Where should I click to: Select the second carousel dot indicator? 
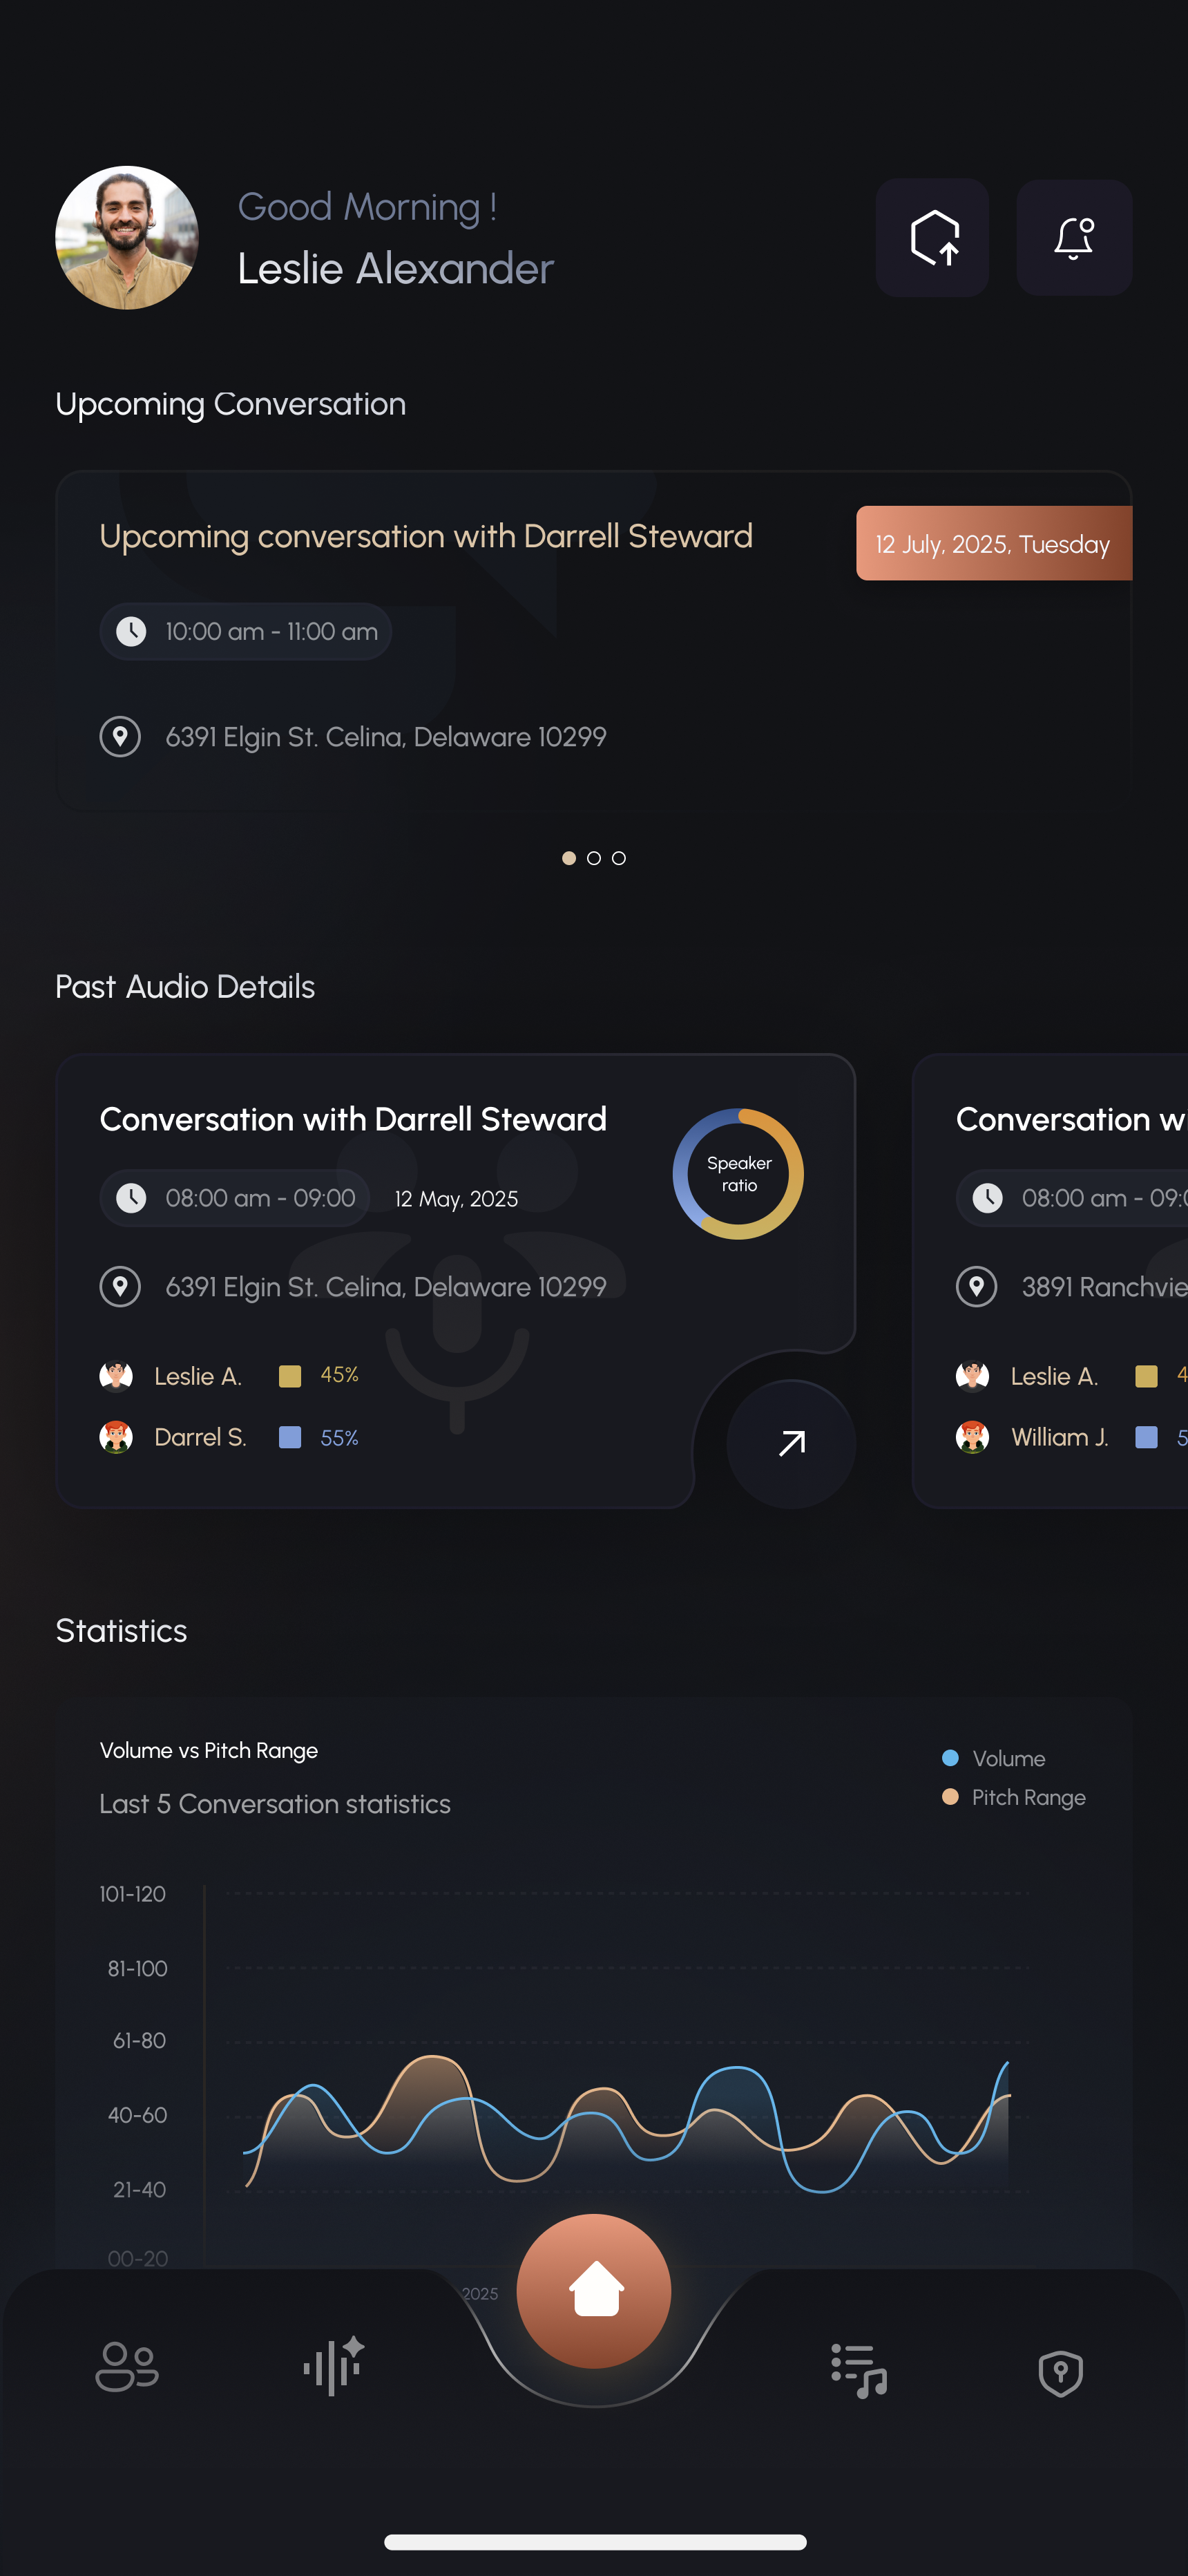[x=593, y=858]
